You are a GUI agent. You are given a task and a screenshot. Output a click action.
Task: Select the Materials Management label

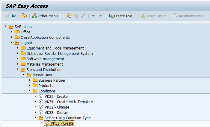click(x=45, y=64)
